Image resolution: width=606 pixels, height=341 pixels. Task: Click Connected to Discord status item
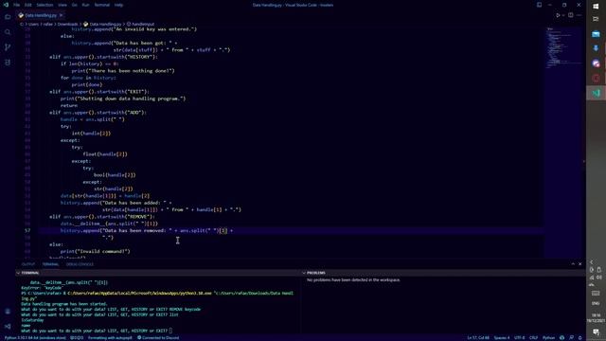(x=158, y=338)
